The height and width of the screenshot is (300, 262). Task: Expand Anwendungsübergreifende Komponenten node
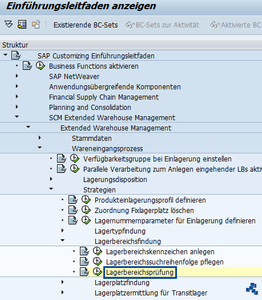[17, 86]
